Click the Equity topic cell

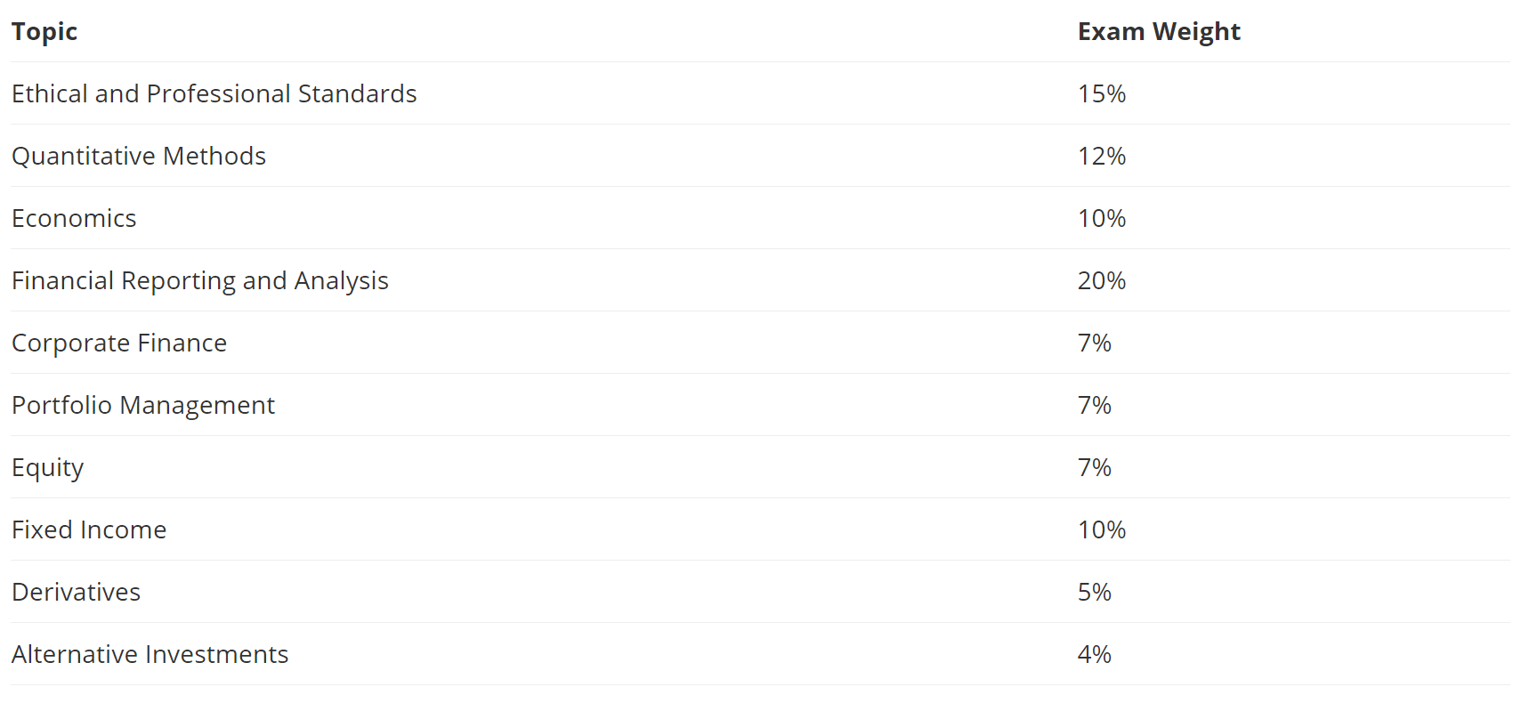pos(48,468)
